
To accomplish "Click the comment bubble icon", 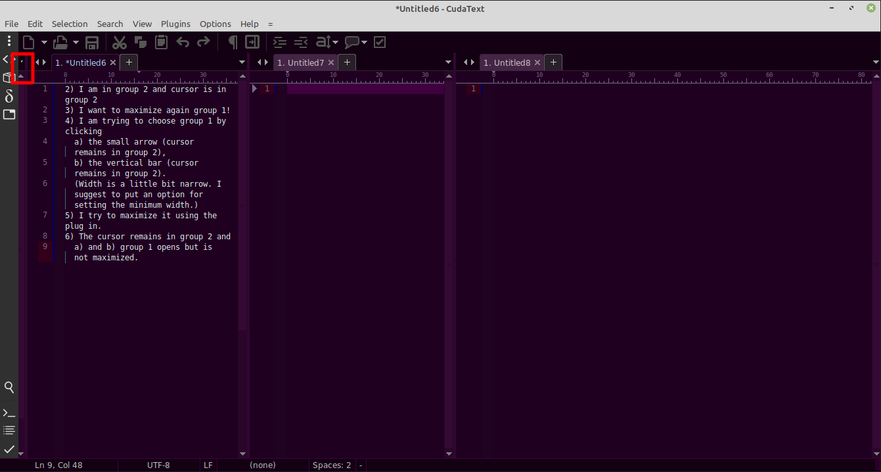I will (x=352, y=42).
